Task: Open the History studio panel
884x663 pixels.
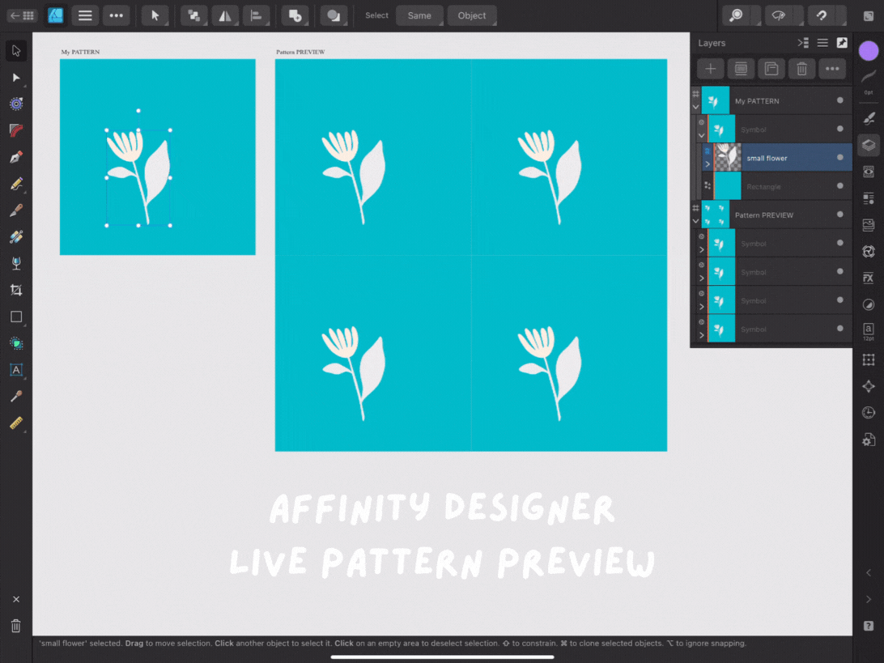Action: pos(869,412)
